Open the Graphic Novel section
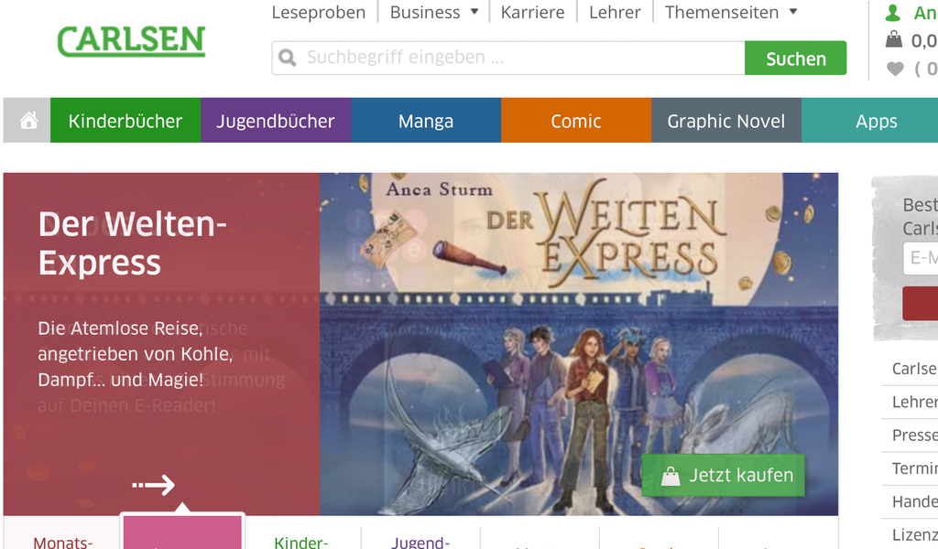This screenshot has height=549, width=938. [x=726, y=121]
